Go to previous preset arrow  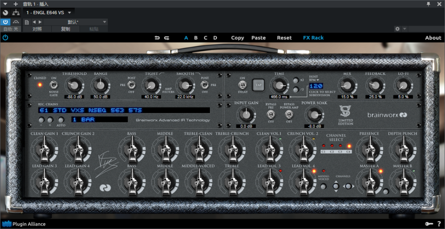(x=34, y=22)
